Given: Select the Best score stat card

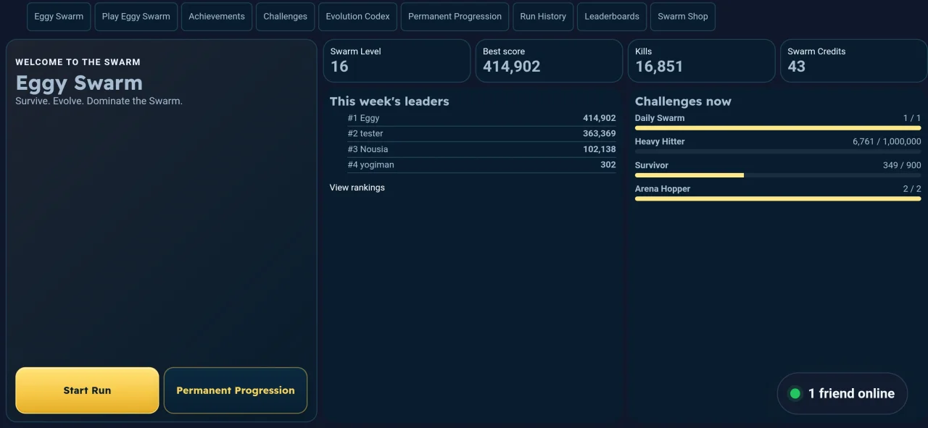Looking at the screenshot, I should [549, 61].
